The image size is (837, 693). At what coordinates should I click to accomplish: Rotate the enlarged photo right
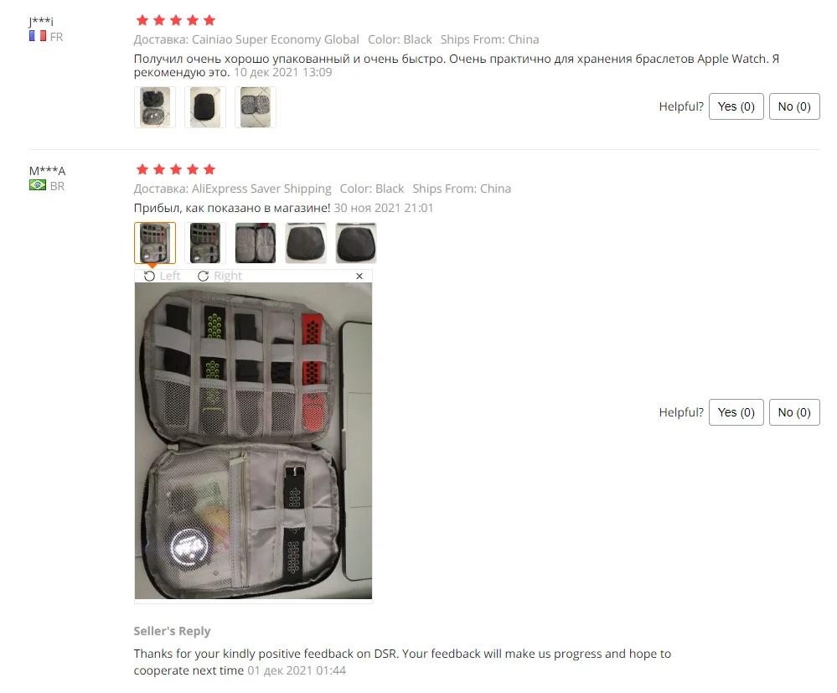(220, 276)
